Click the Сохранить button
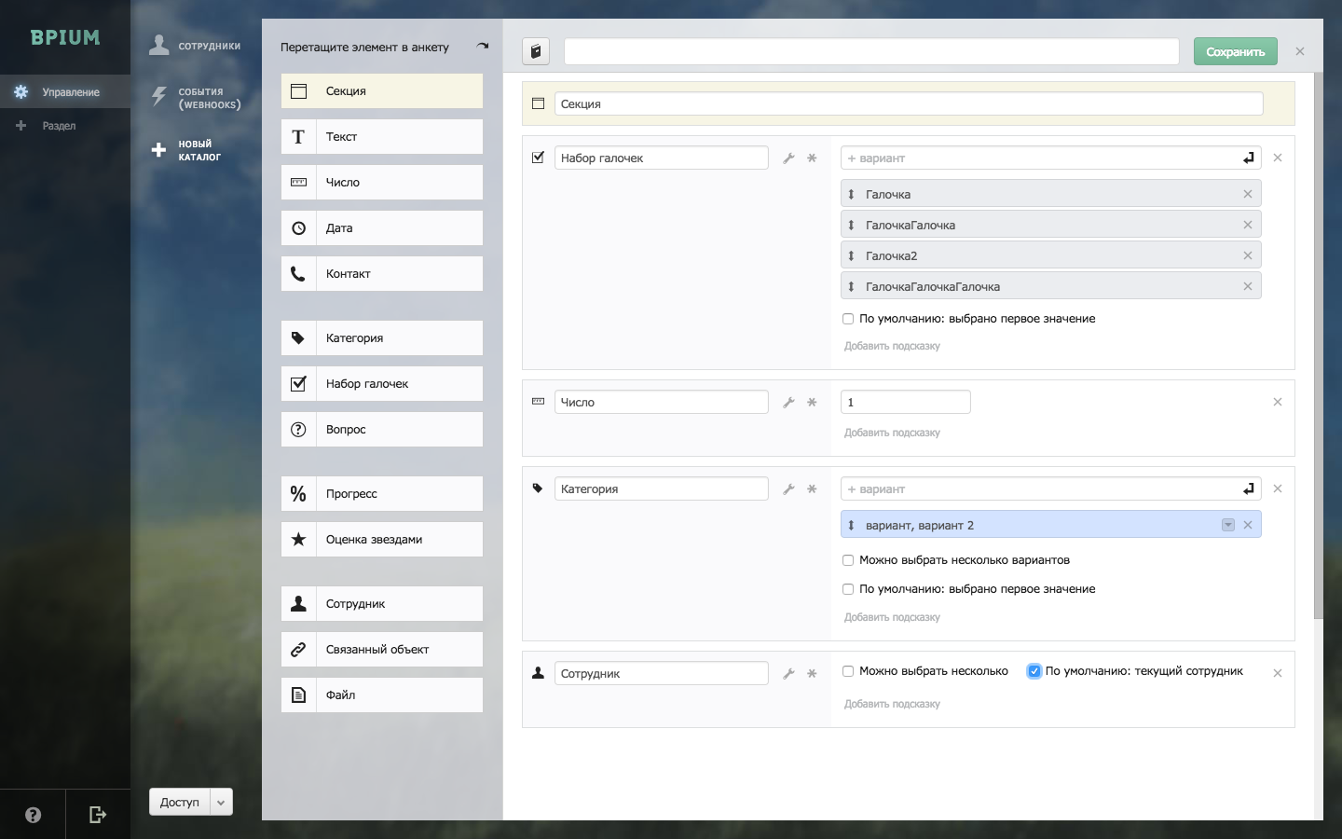This screenshot has height=839, width=1342. tap(1235, 51)
